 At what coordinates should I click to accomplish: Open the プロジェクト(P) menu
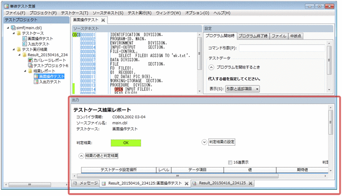(43, 13)
